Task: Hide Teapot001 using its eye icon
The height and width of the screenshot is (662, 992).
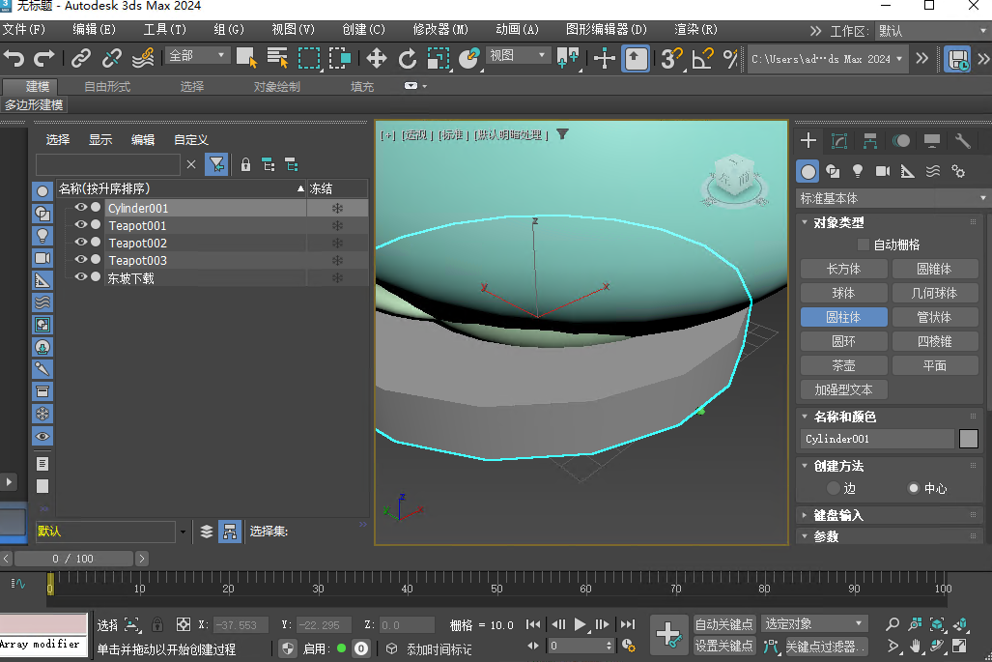Action: tap(81, 225)
